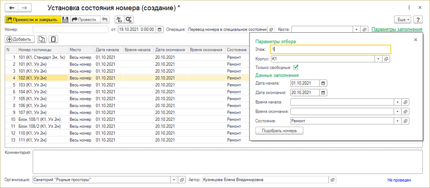
Task: Select row 111 (К1, Ул 2м)
Action: (128, 140)
